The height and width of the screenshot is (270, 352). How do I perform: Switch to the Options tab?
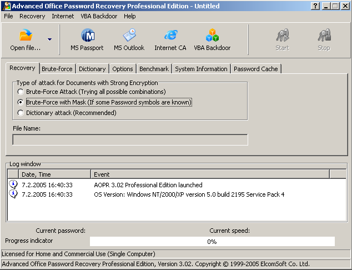(123, 69)
